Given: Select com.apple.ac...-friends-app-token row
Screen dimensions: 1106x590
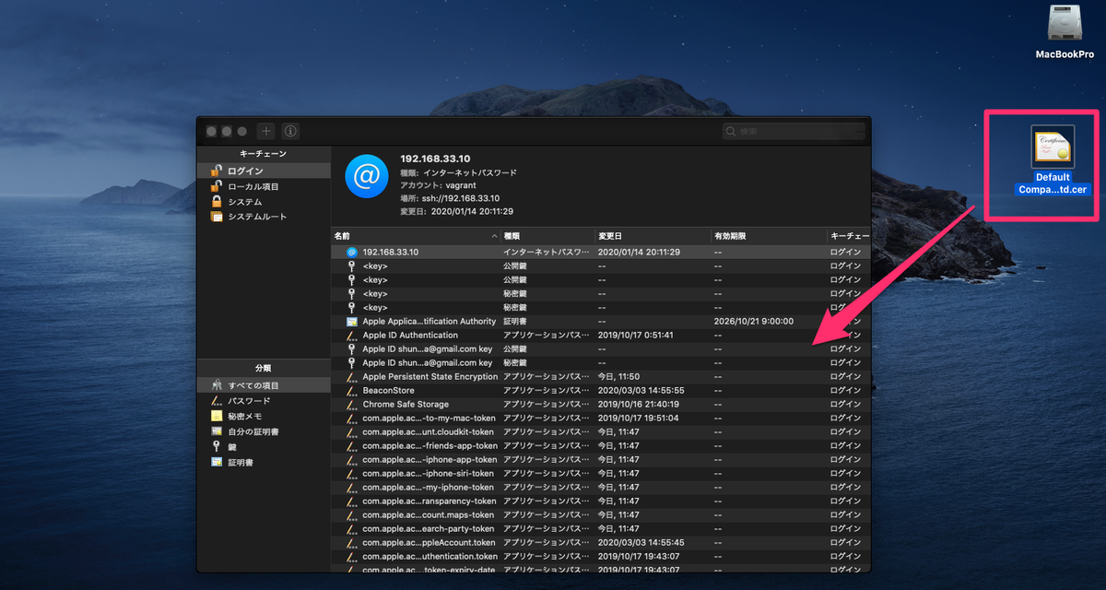Looking at the screenshot, I should click(601, 445).
